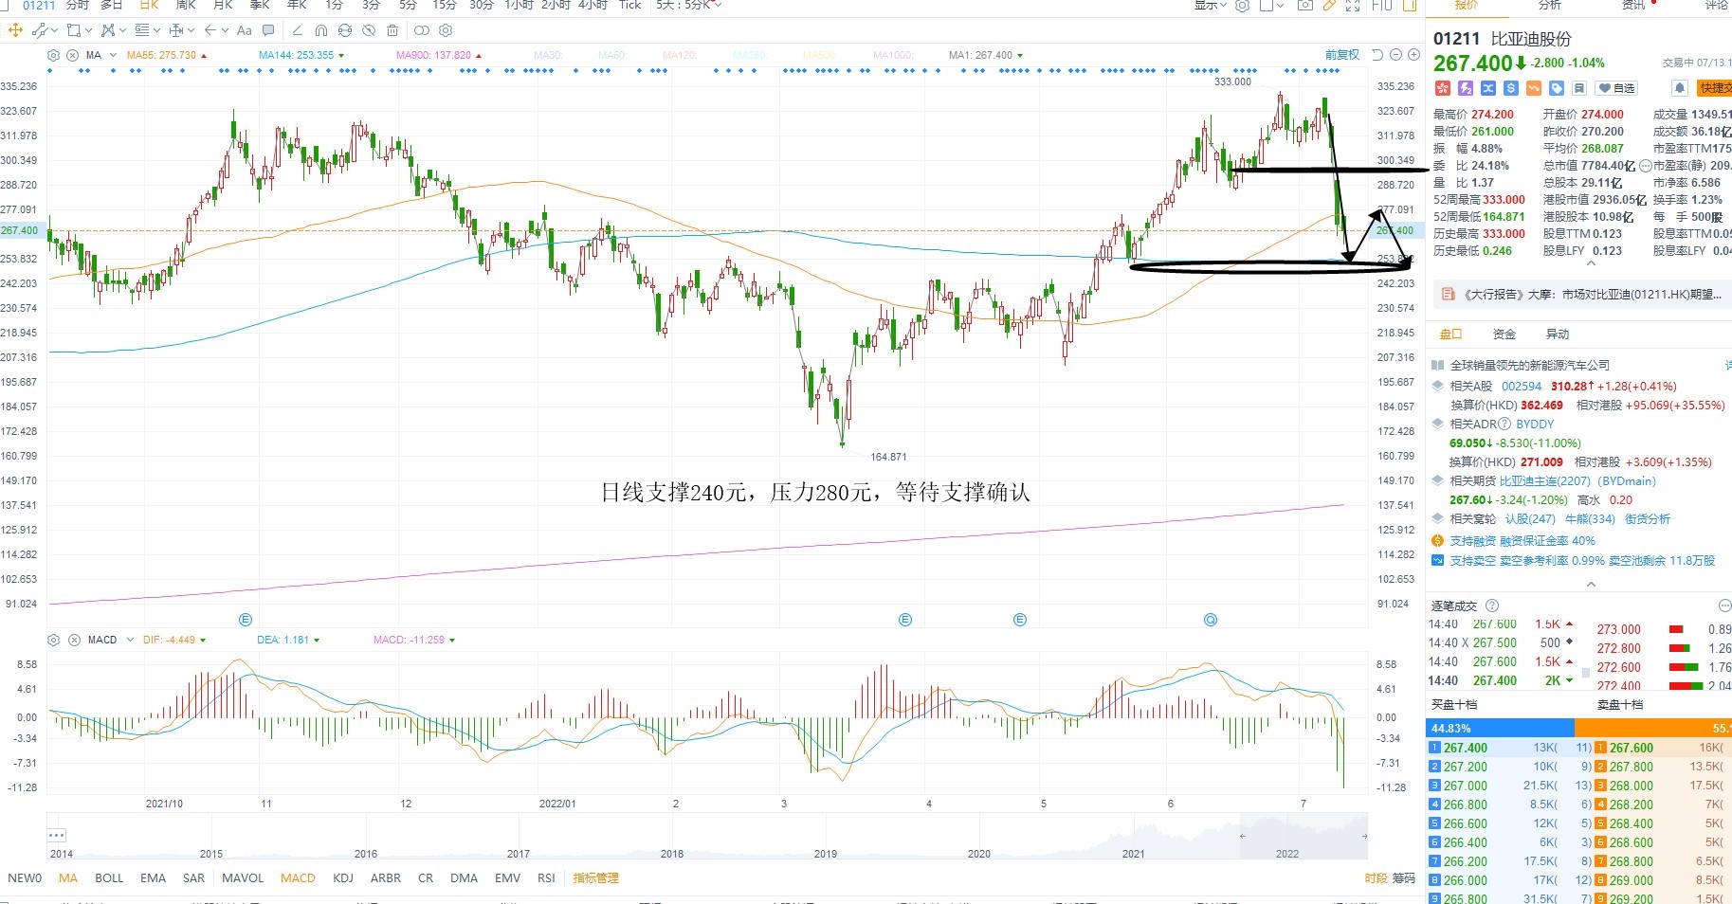Open the help question mark beside 逐笔成交
The width and height of the screenshot is (1732, 904).
pos(1492,606)
